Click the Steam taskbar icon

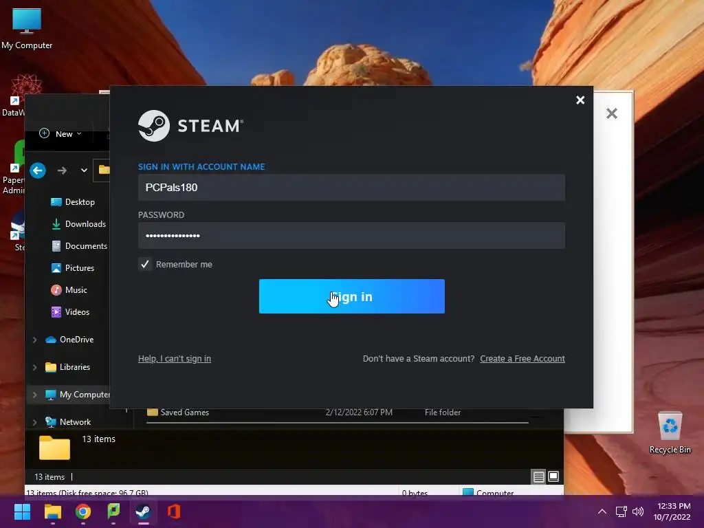point(143,511)
